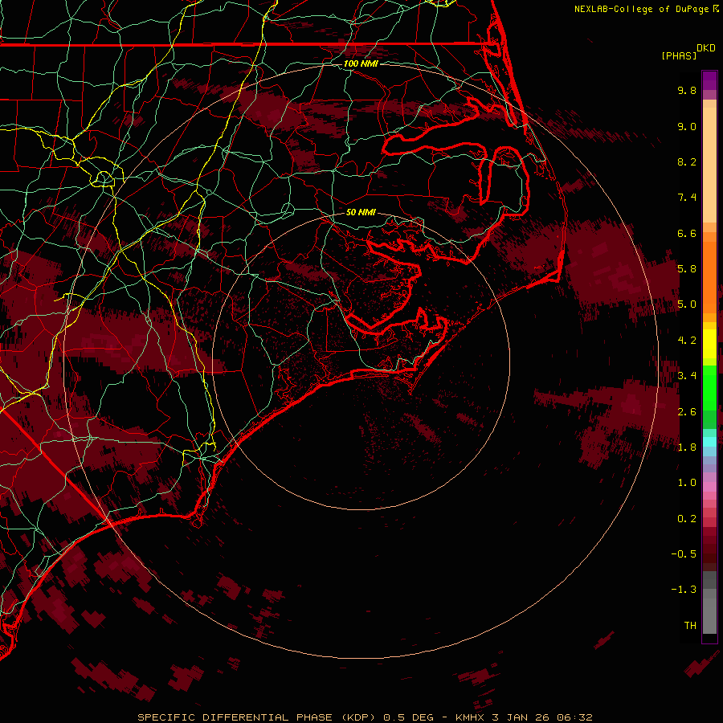
Task: Click the TH threshold label
Action: coord(690,626)
